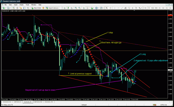The width and height of the screenshot is (174, 107).
Task: Switch chart to bar chart style
Action: click(65, 8)
